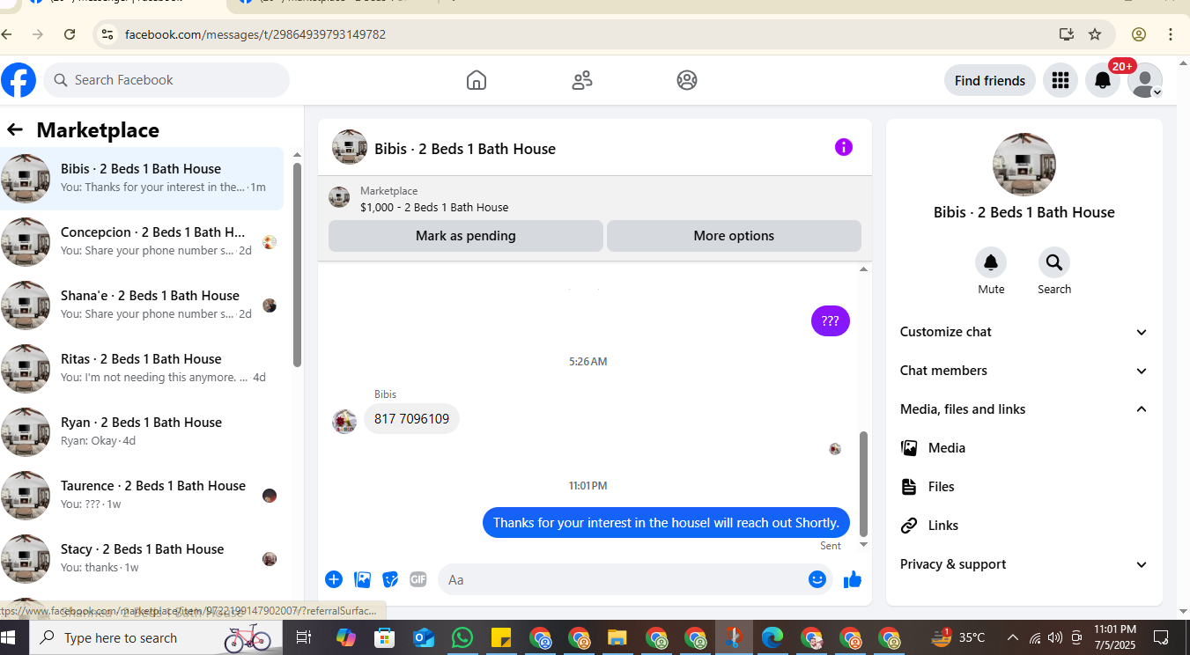
Task: Expand the Chat members section
Action: coord(1024,371)
